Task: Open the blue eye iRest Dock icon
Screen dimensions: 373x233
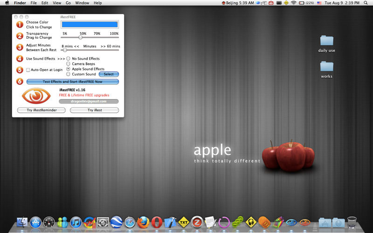Action: click(291, 223)
